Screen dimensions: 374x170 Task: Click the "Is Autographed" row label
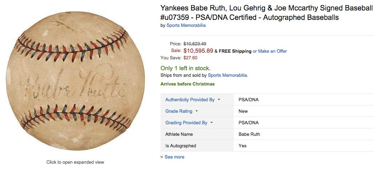pyautogui.click(x=180, y=146)
